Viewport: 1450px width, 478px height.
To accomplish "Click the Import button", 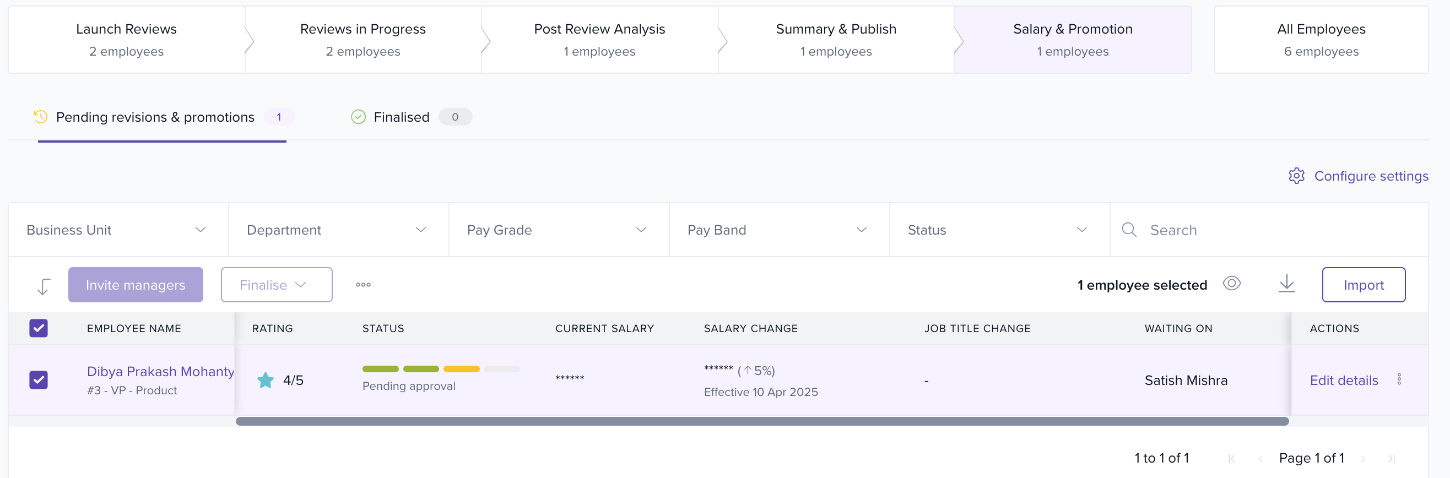I will pos(1363,285).
